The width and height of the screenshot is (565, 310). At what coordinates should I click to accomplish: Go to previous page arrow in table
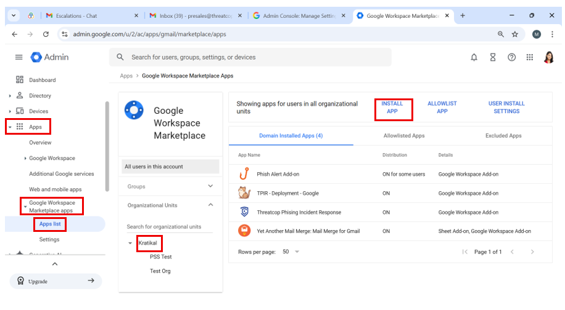tap(512, 252)
